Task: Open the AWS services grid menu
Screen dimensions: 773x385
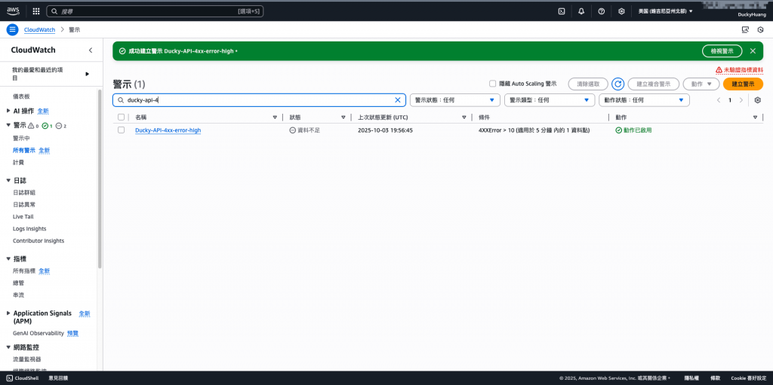Action: click(x=36, y=11)
